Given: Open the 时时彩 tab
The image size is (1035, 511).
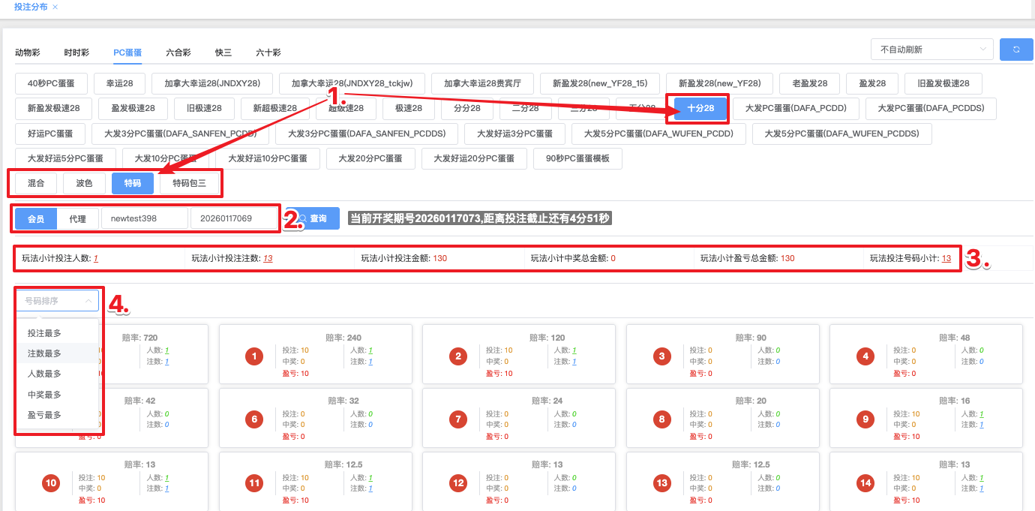Looking at the screenshot, I should coord(76,53).
